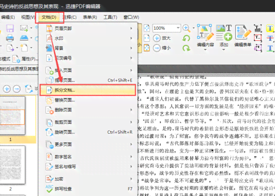This screenshot has height=196, width=275.
Task: Expand the 插入页面 submenu
Action: pyautogui.click(x=88, y=71)
